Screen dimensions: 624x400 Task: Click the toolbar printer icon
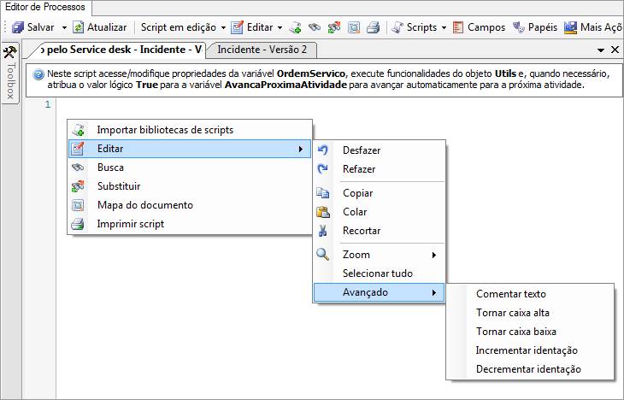pos(373,27)
